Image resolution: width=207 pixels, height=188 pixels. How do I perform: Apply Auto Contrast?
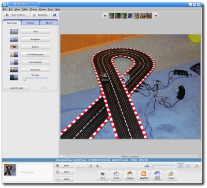tap(35, 62)
